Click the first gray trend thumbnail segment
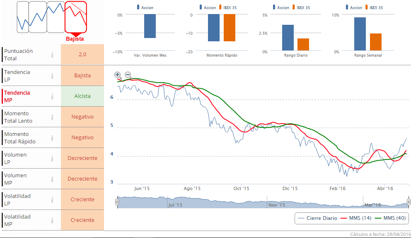Image resolution: width=411 pixels, height=238 pixels. pos(23,17)
